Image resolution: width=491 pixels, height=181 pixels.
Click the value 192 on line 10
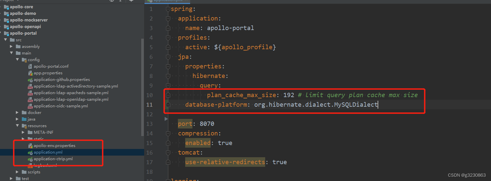(x=289, y=95)
